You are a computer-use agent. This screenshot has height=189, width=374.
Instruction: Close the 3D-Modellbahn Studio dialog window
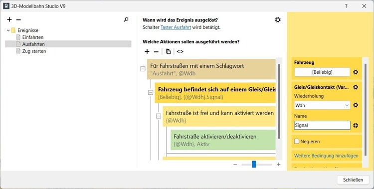[x=364, y=6]
